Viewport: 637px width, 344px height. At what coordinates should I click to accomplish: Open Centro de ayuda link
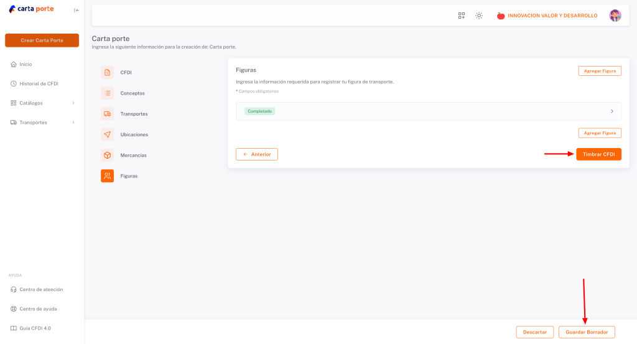point(38,309)
